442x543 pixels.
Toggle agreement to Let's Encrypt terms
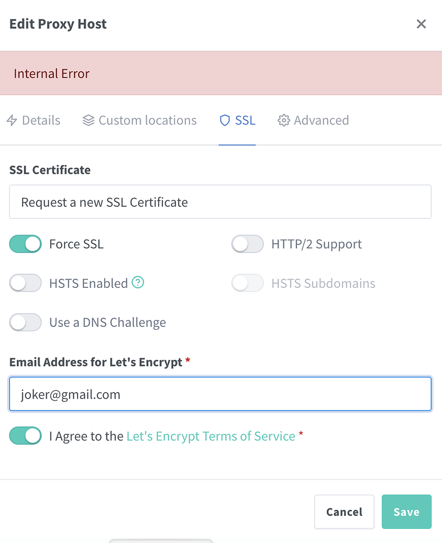(25, 435)
